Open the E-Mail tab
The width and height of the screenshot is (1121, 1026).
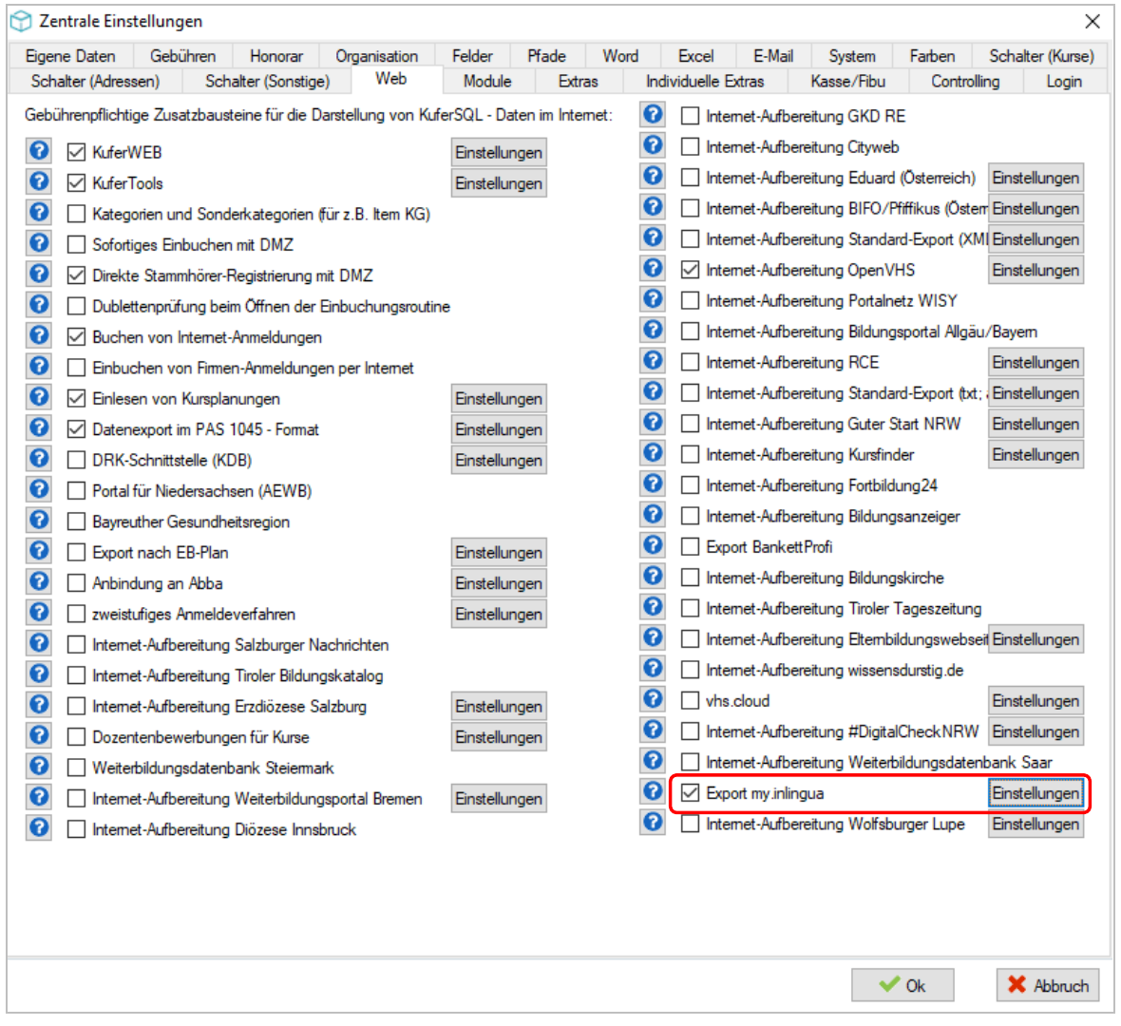(773, 56)
